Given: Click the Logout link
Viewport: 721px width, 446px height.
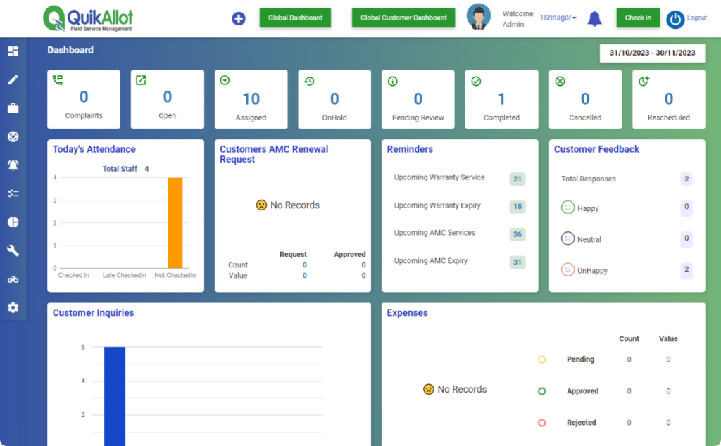Looking at the screenshot, I should (696, 18).
